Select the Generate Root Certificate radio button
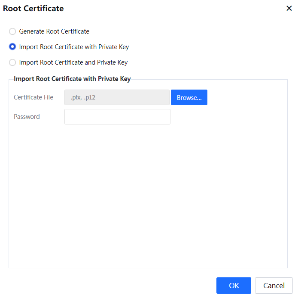Screen dimensions: 298x295 pos(12,31)
